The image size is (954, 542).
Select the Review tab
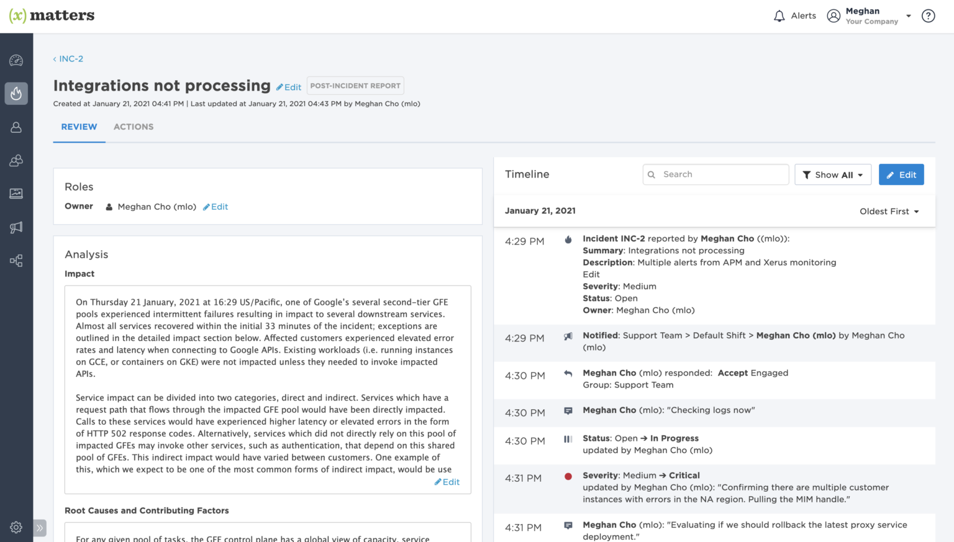(79, 127)
